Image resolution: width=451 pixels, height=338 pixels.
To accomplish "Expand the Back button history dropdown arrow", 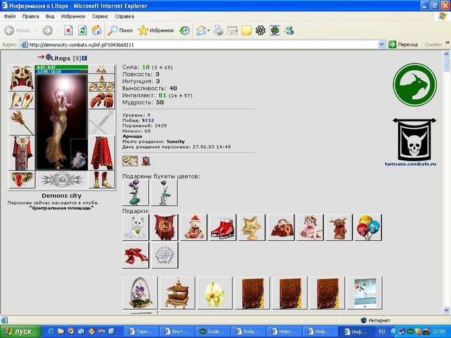I will (34, 30).
